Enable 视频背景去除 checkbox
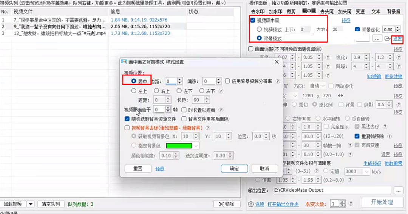This screenshot has height=214, width=408. point(127,128)
